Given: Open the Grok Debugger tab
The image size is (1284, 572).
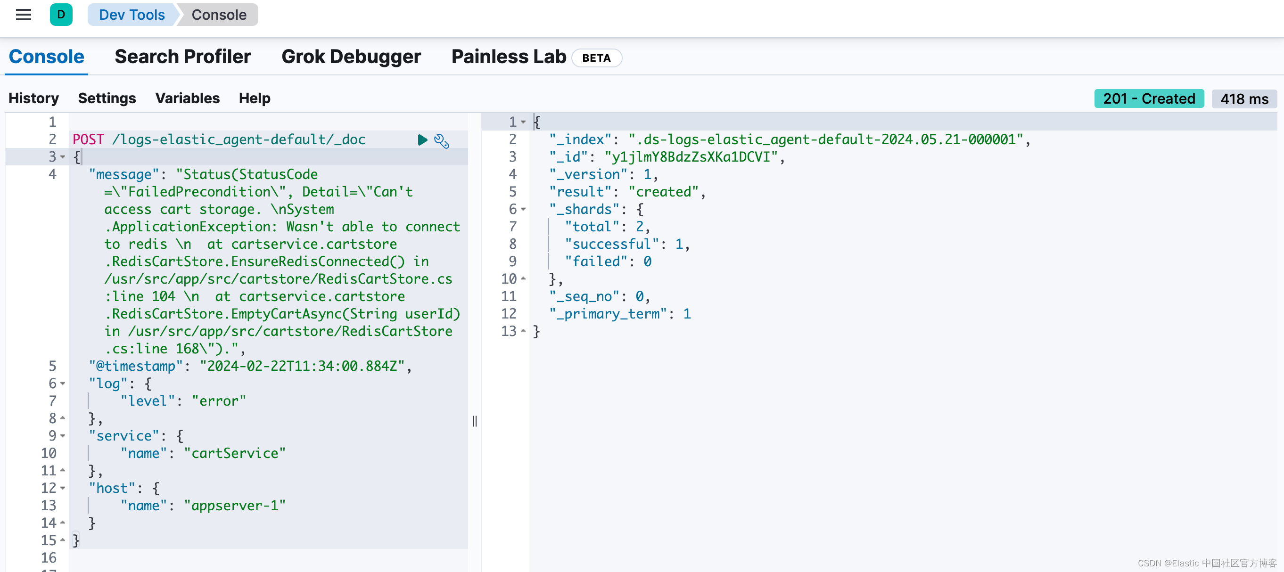Looking at the screenshot, I should (351, 57).
